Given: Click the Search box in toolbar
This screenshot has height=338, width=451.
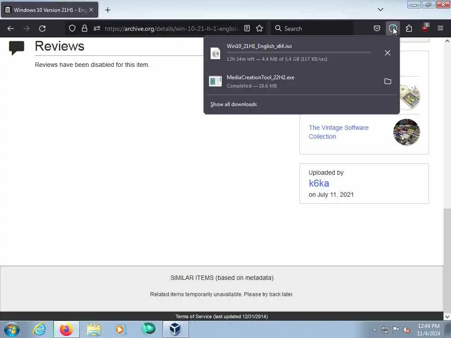Looking at the screenshot, I should click(313, 29).
